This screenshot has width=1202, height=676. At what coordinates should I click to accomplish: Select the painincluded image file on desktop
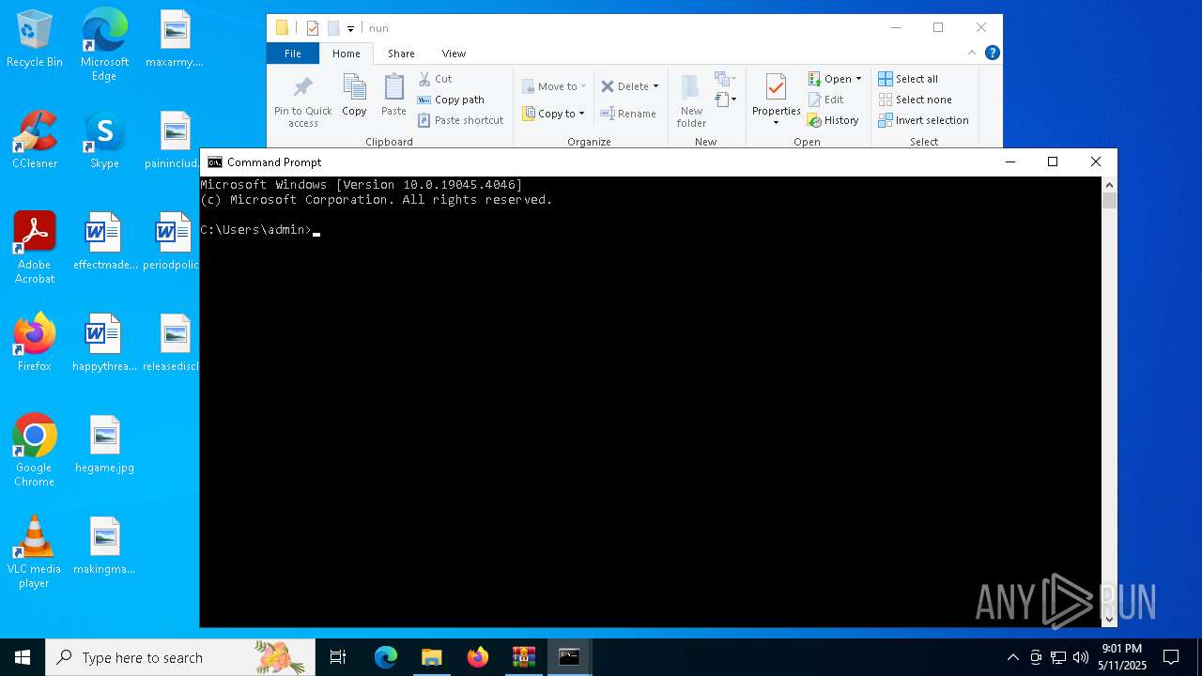175,141
